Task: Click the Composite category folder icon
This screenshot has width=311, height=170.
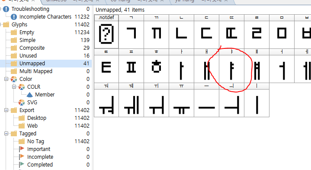Action: point(14,48)
